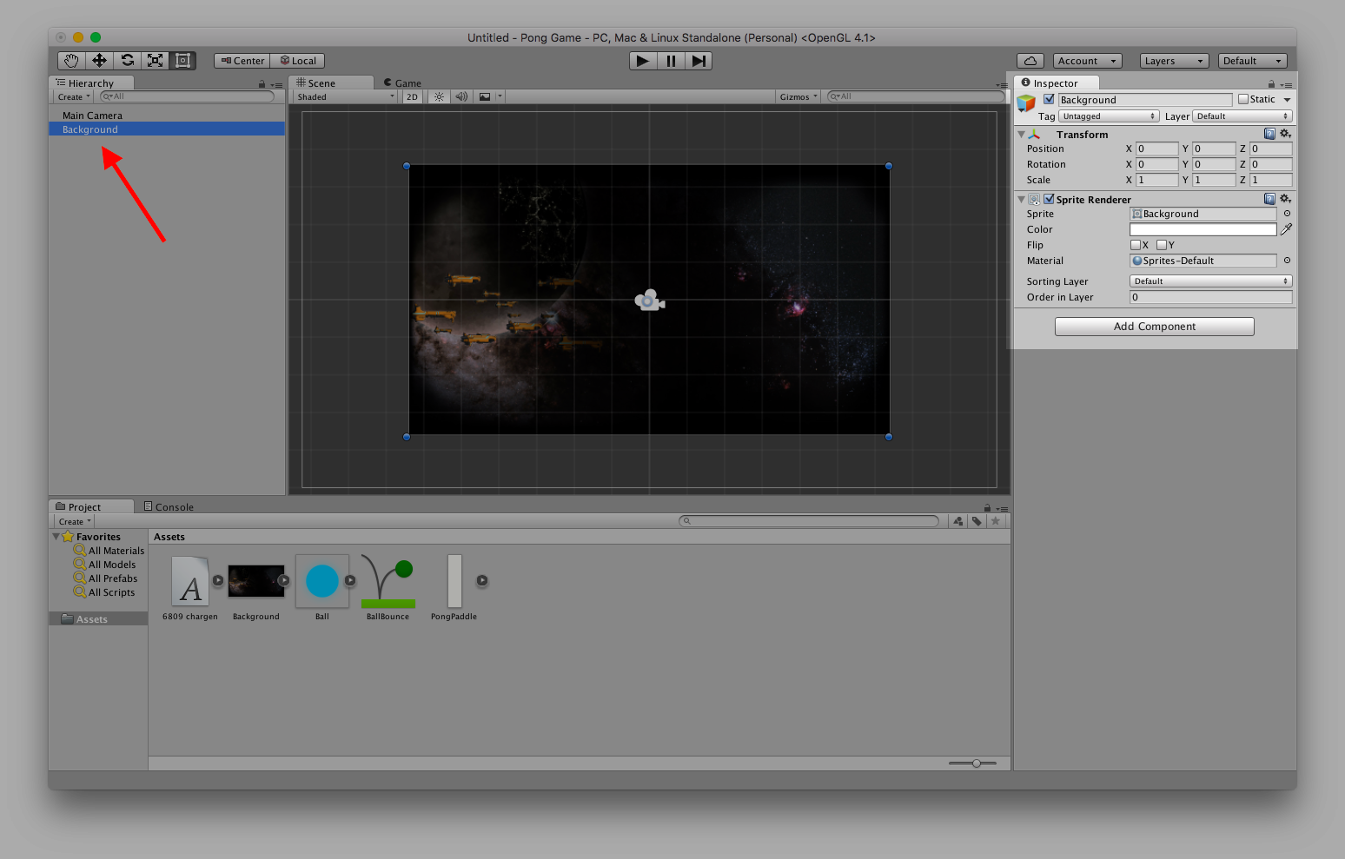Select the Rotate tool
The image size is (1345, 859).
[x=128, y=61]
